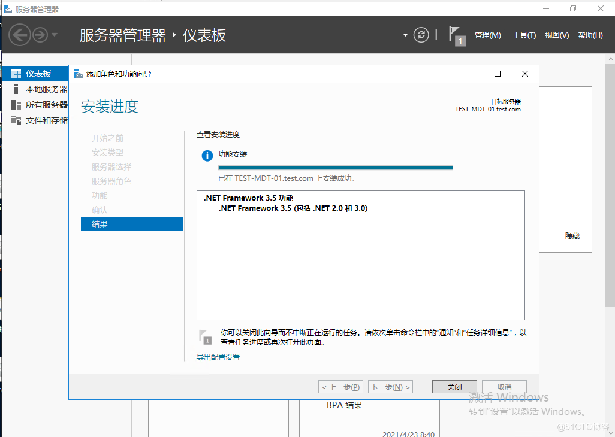
Task: Click the installation progress bar
Action: 335,168
